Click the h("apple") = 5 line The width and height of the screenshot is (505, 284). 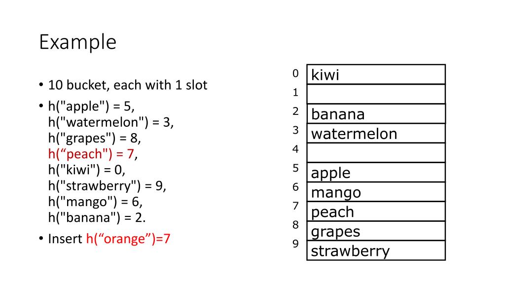[91, 106]
